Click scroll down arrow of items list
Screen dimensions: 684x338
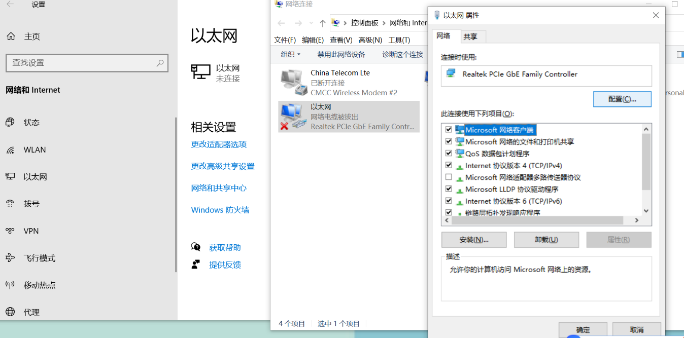646,211
